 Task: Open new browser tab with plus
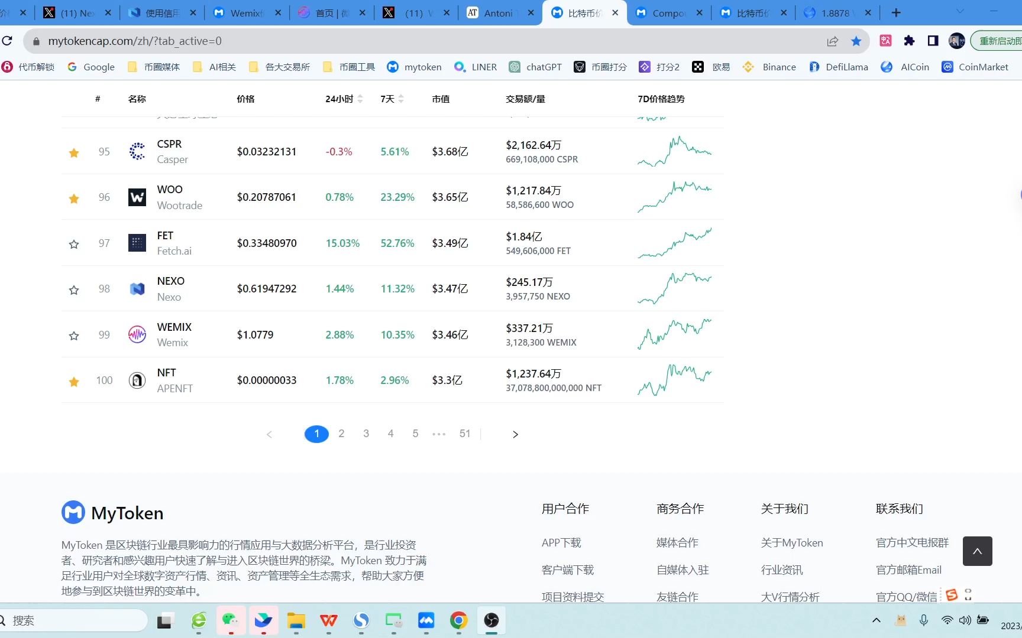[896, 12]
